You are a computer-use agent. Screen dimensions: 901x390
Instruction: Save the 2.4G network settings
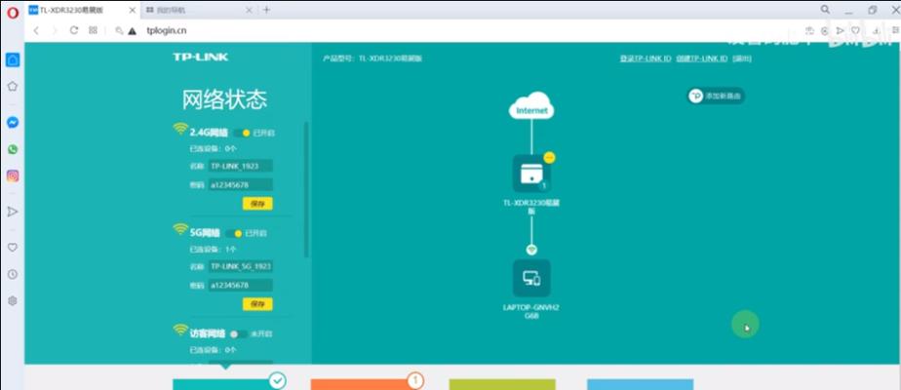[x=257, y=204]
